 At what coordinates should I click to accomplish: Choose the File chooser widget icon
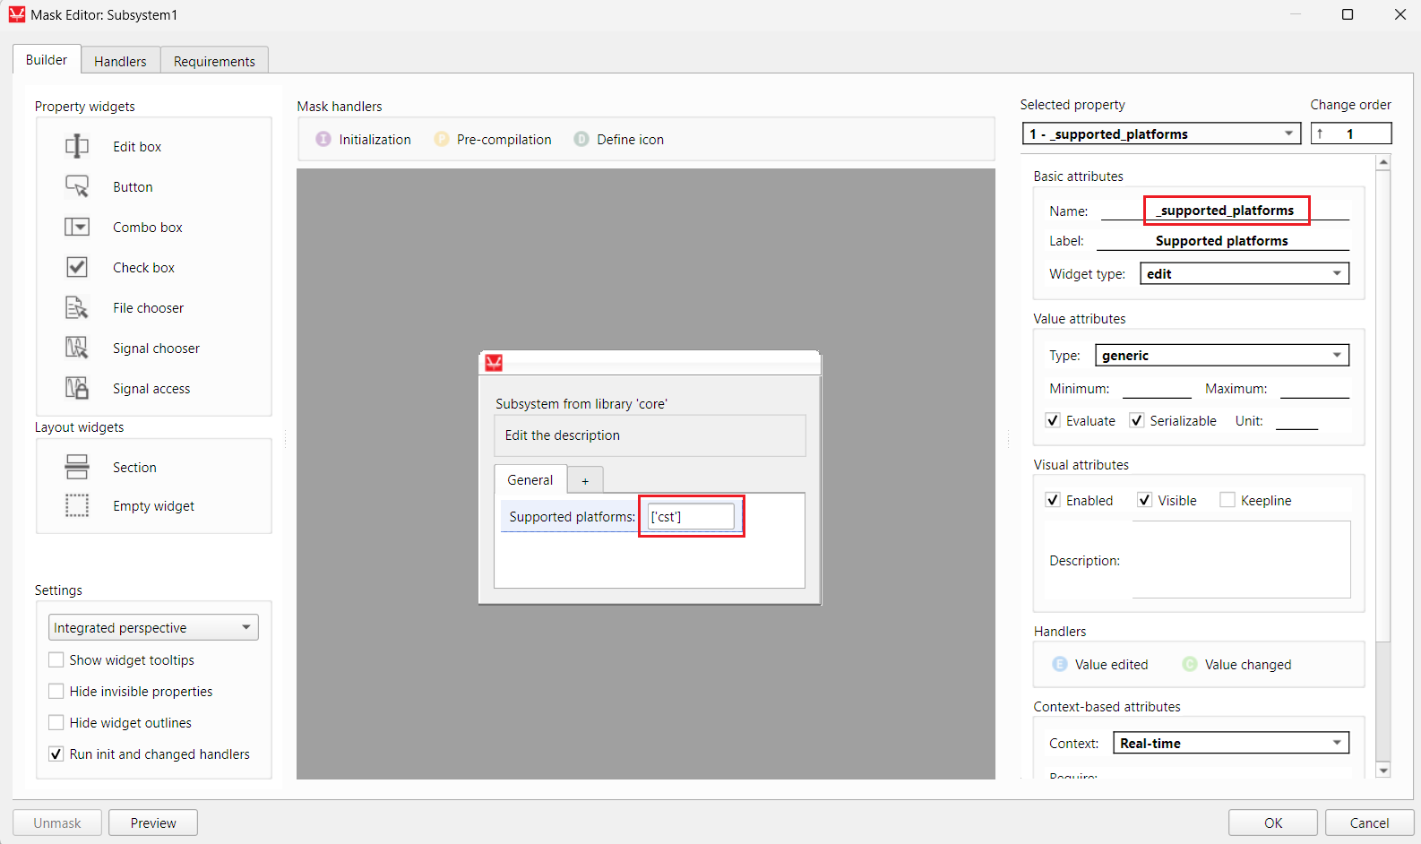click(77, 307)
